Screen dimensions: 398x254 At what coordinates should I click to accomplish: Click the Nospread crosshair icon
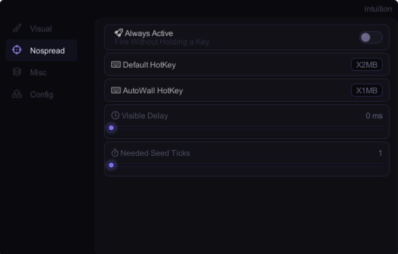pos(17,50)
